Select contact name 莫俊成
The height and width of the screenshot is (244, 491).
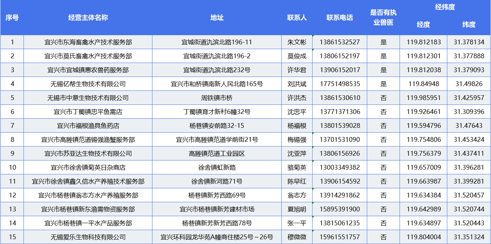click(297, 56)
